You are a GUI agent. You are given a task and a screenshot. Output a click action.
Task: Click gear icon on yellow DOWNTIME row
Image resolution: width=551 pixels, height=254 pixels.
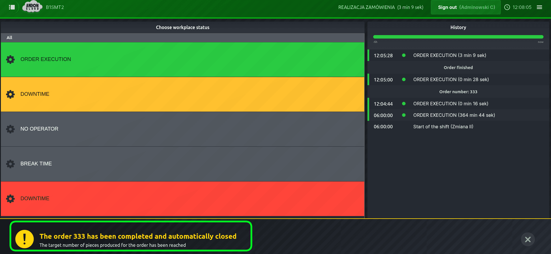pyautogui.click(x=10, y=94)
